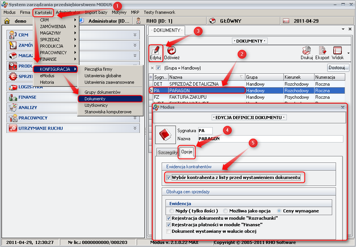Select Dokumenty in the KONFIGURACJA submenu
356x247 pixels.
point(110,99)
